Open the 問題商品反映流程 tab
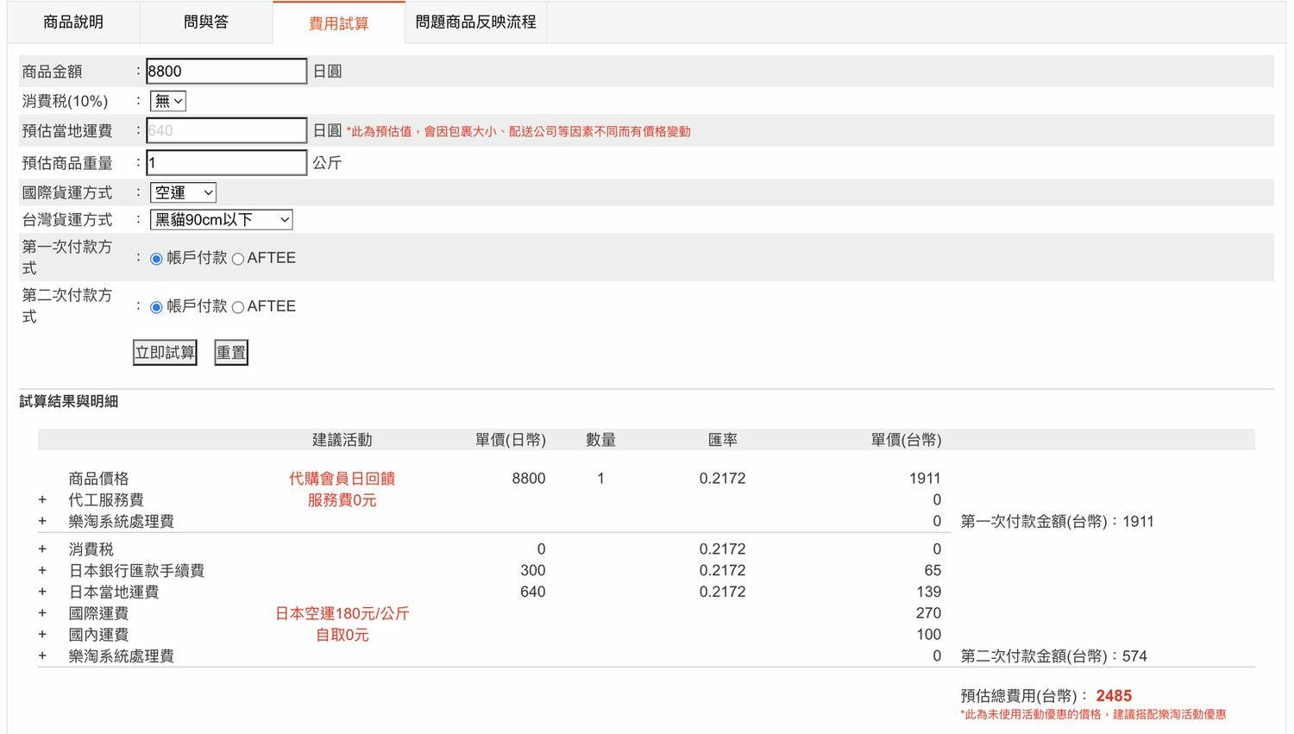This screenshot has width=1294, height=734. coord(475,22)
